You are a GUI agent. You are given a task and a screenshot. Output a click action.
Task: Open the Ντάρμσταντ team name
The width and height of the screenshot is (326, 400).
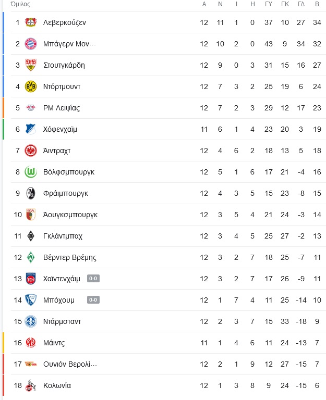(62, 321)
